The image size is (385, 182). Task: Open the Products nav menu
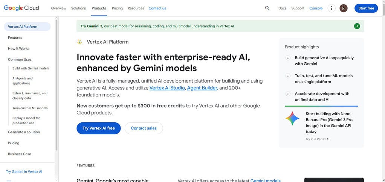click(99, 8)
